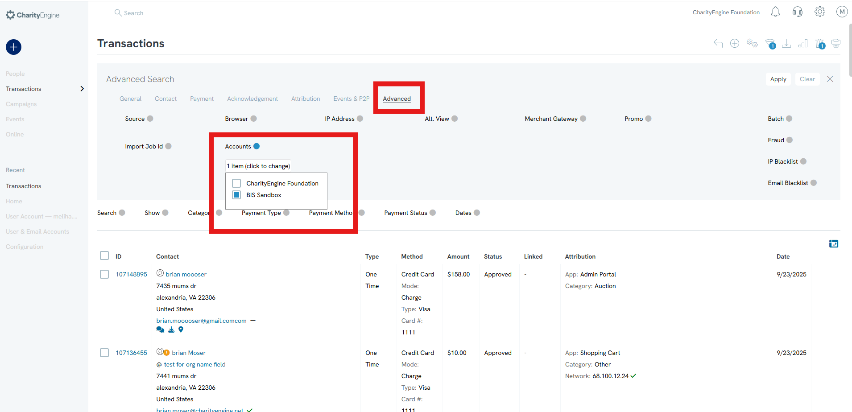Turn off the Accounts filter
852x412 pixels.
coord(256,146)
